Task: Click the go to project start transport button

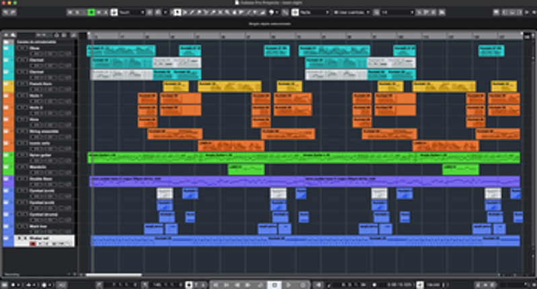Action: pos(216,284)
